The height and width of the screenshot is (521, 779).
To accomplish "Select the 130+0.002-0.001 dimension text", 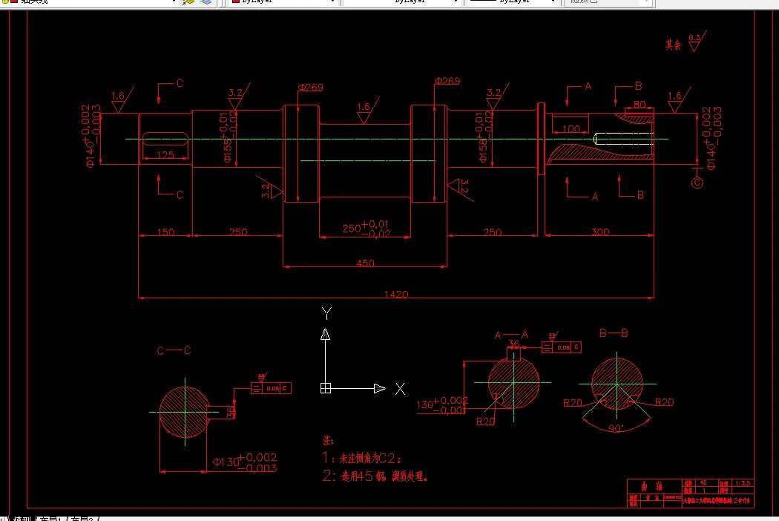I will (x=442, y=404).
